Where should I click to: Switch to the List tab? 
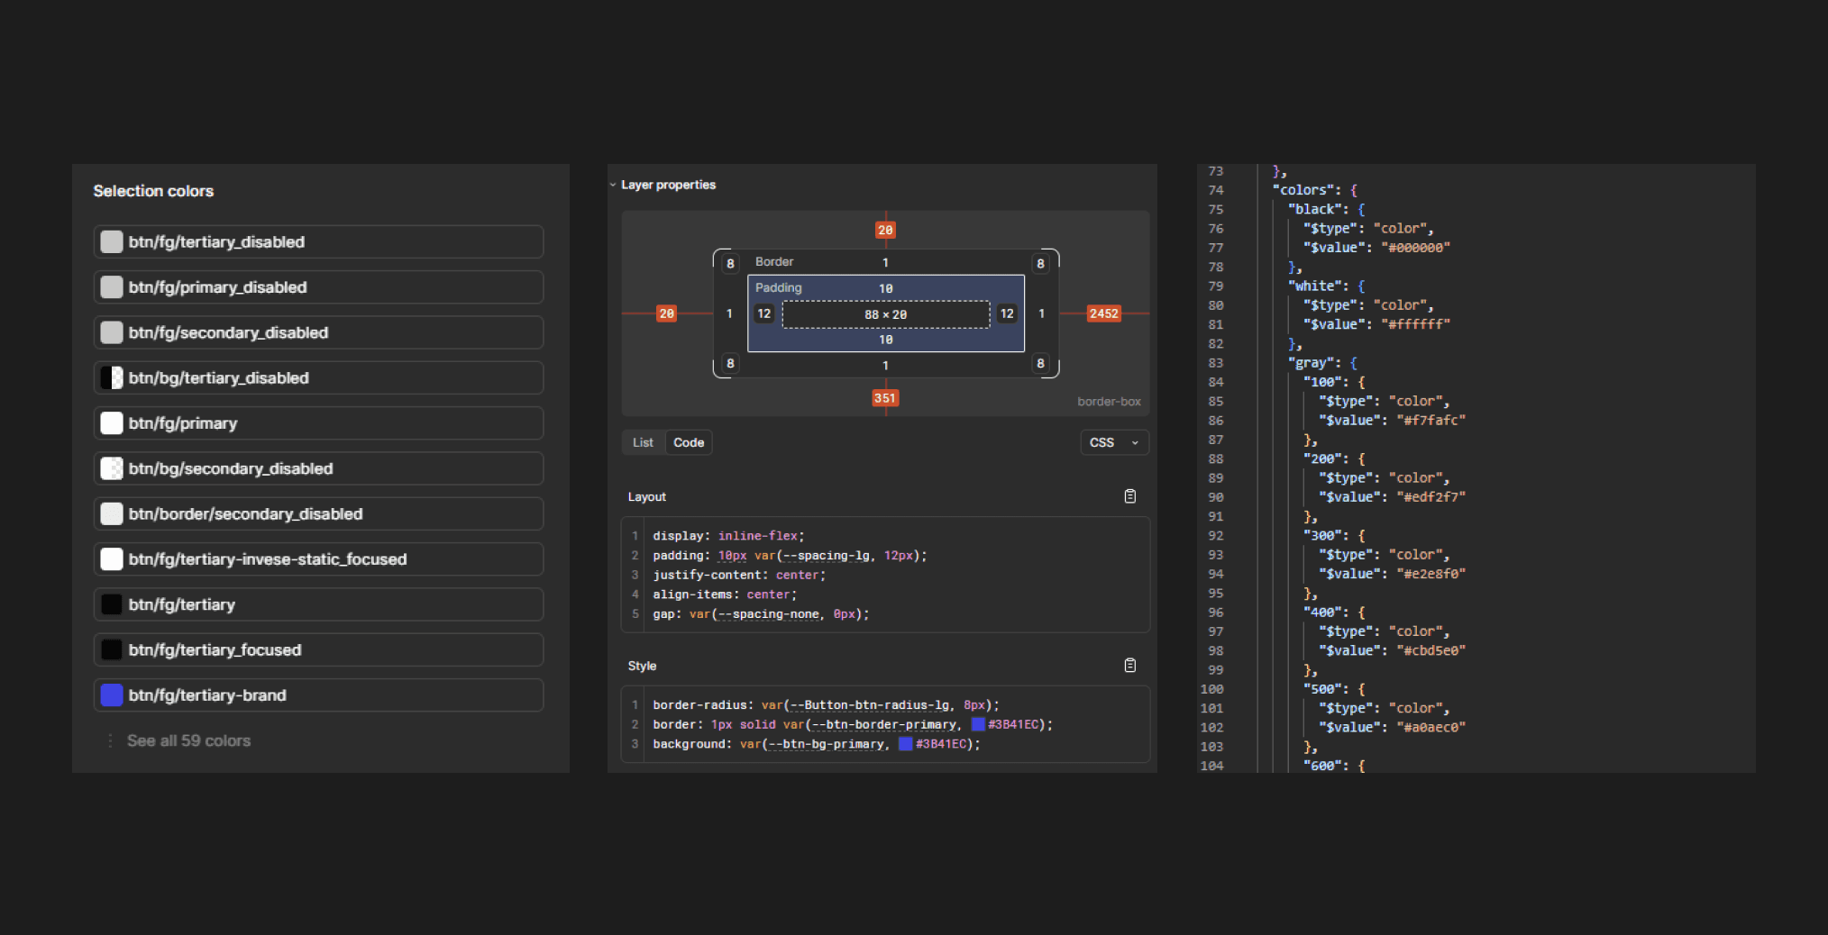point(643,442)
